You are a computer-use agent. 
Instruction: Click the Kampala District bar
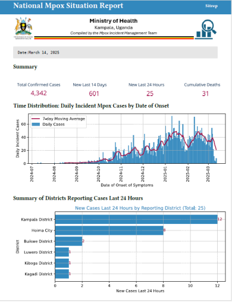pyautogui.click(x=136, y=219)
